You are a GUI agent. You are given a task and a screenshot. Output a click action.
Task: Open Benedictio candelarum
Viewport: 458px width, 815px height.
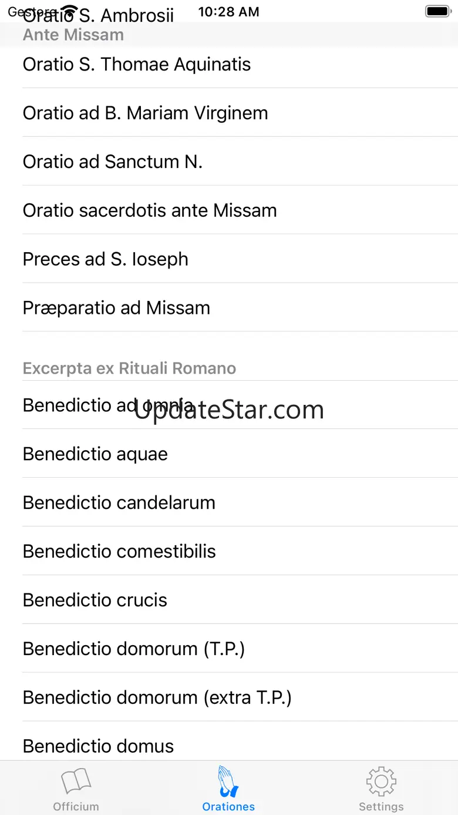tap(119, 503)
